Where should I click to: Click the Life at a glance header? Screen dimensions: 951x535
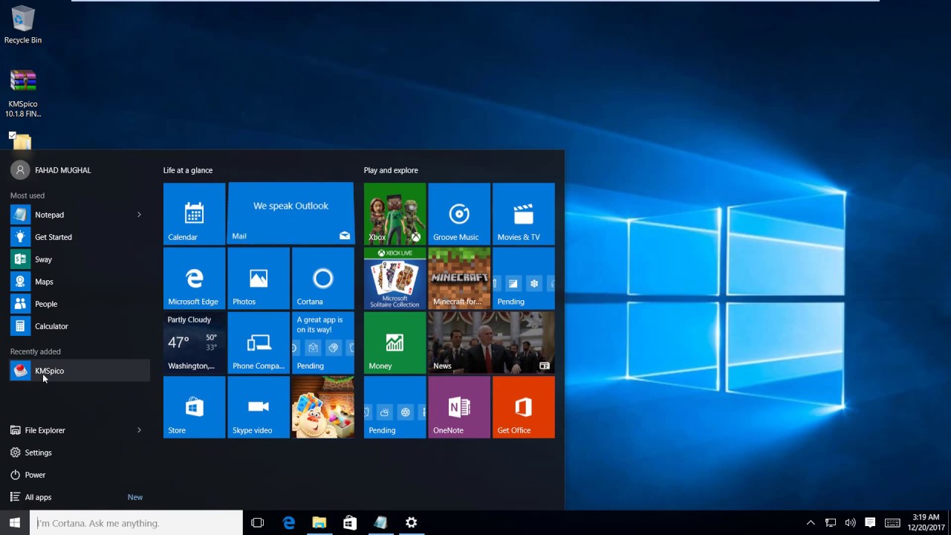point(188,170)
